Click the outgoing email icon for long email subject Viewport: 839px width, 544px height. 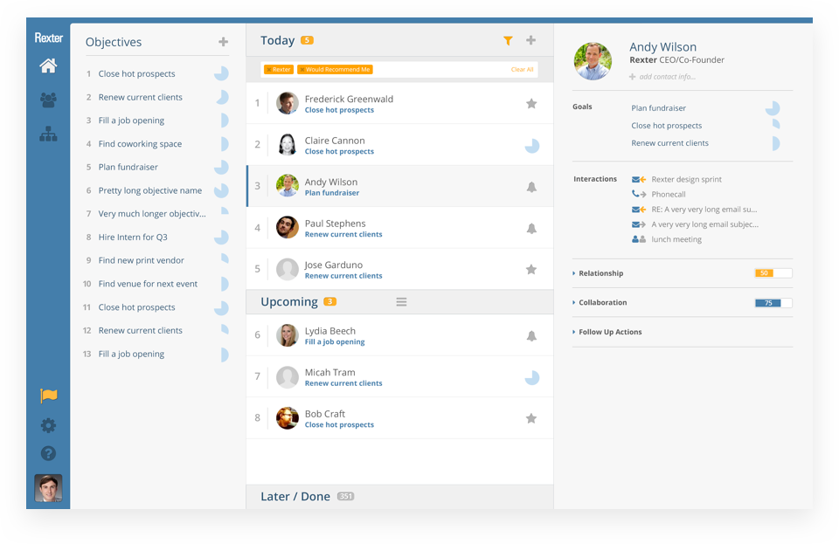tap(638, 224)
